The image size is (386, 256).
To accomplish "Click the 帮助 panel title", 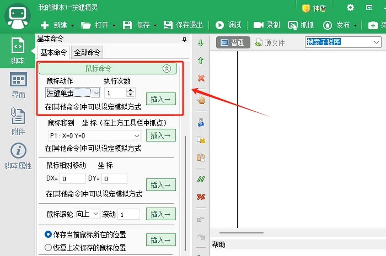I will (x=219, y=245).
